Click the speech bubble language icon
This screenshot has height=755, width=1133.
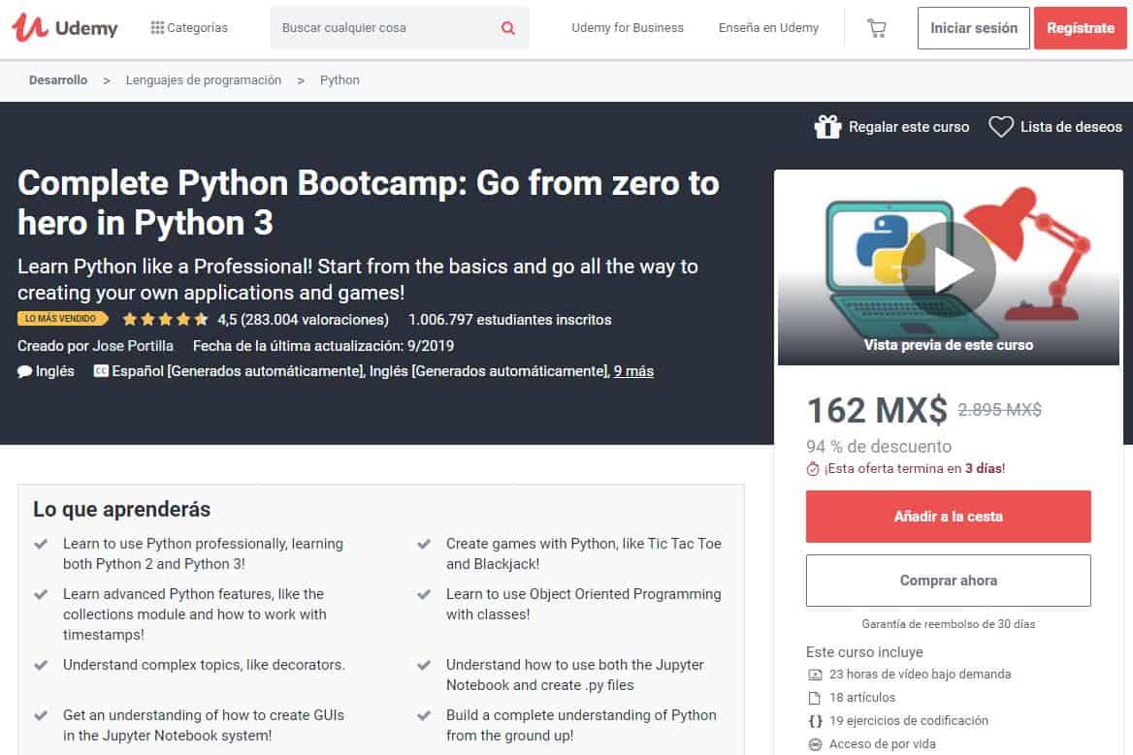[x=24, y=372]
